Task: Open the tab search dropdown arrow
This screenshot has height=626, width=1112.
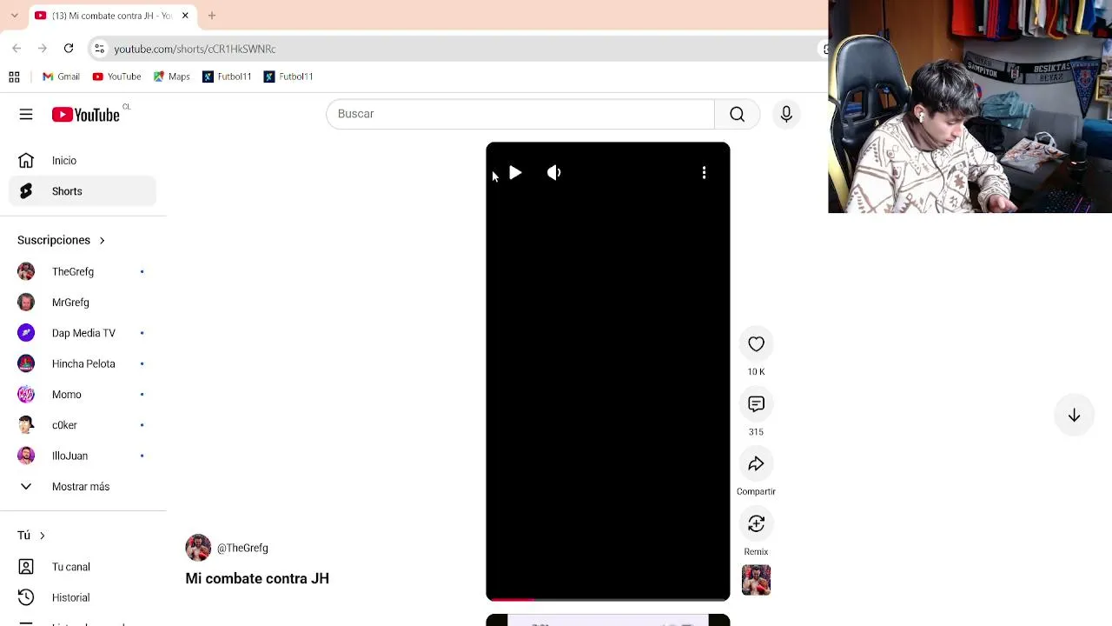Action: tap(14, 16)
